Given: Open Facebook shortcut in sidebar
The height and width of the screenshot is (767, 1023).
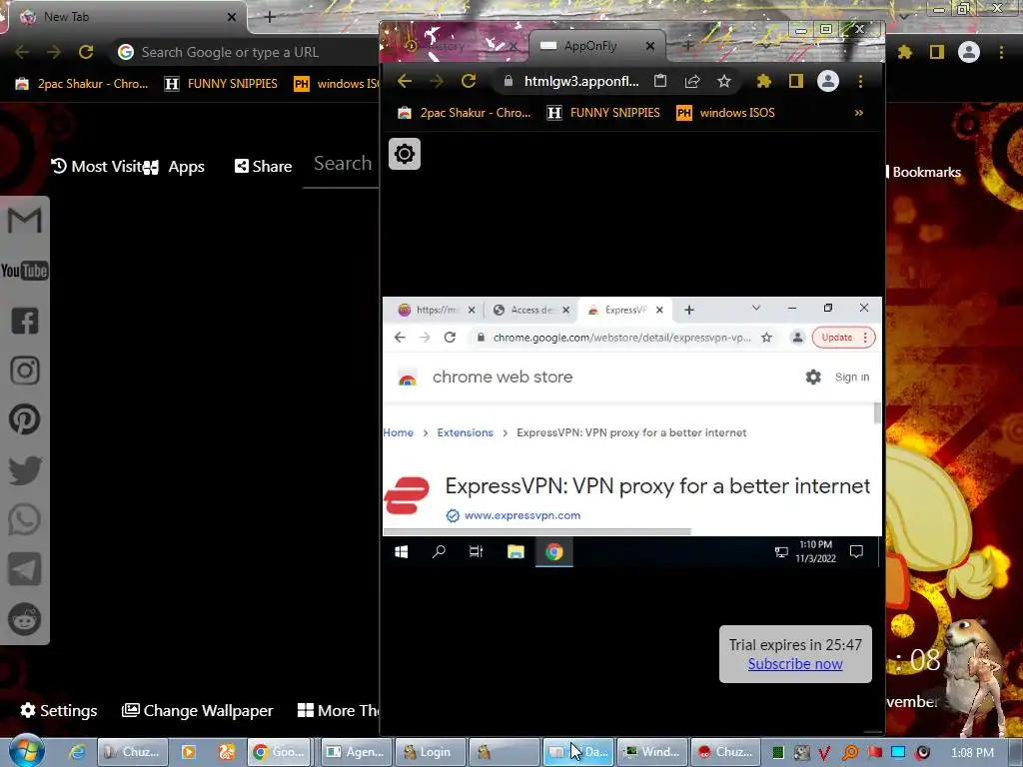Looking at the screenshot, I should click(25, 321).
